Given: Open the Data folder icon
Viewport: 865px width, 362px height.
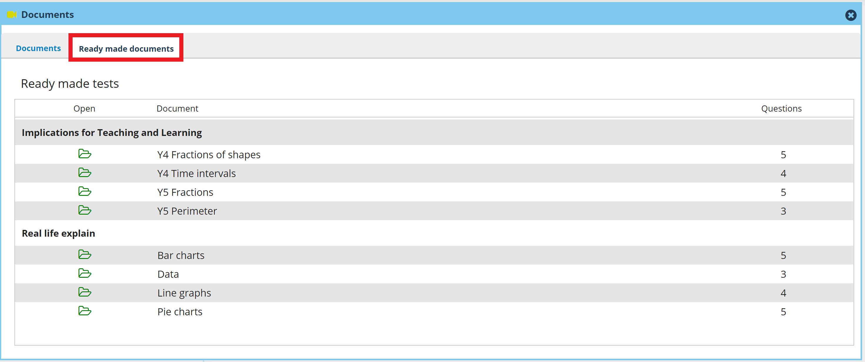Looking at the screenshot, I should coord(85,273).
